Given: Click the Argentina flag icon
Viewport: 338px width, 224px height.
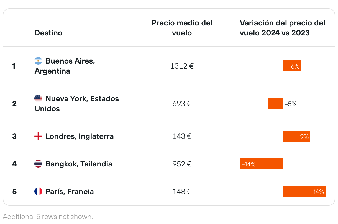Looking at the screenshot, I should click(x=38, y=61).
